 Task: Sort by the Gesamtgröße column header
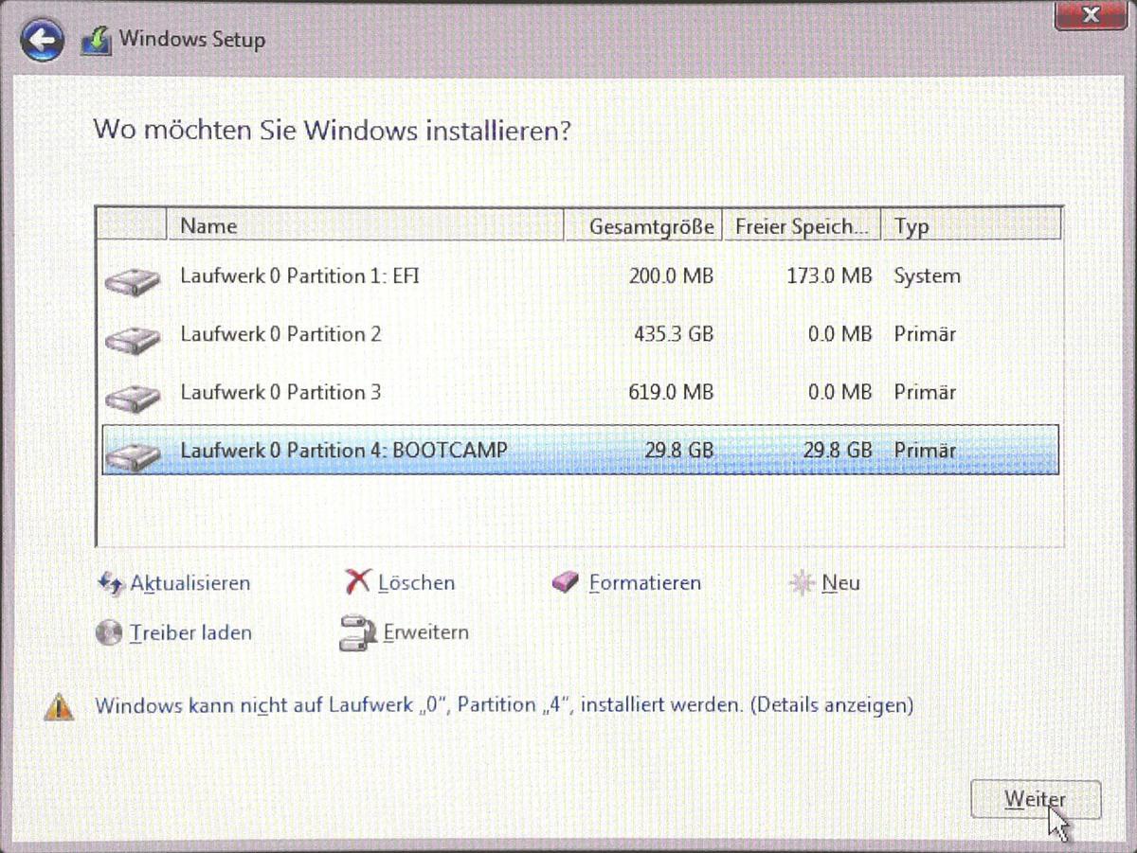(x=642, y=226)
